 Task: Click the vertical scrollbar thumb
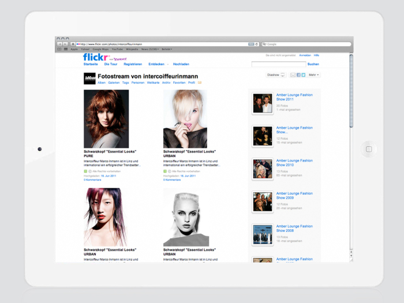[x=351, y=91]
